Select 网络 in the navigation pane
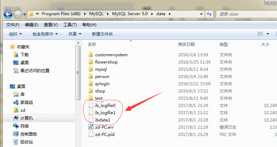 (24, 126)
